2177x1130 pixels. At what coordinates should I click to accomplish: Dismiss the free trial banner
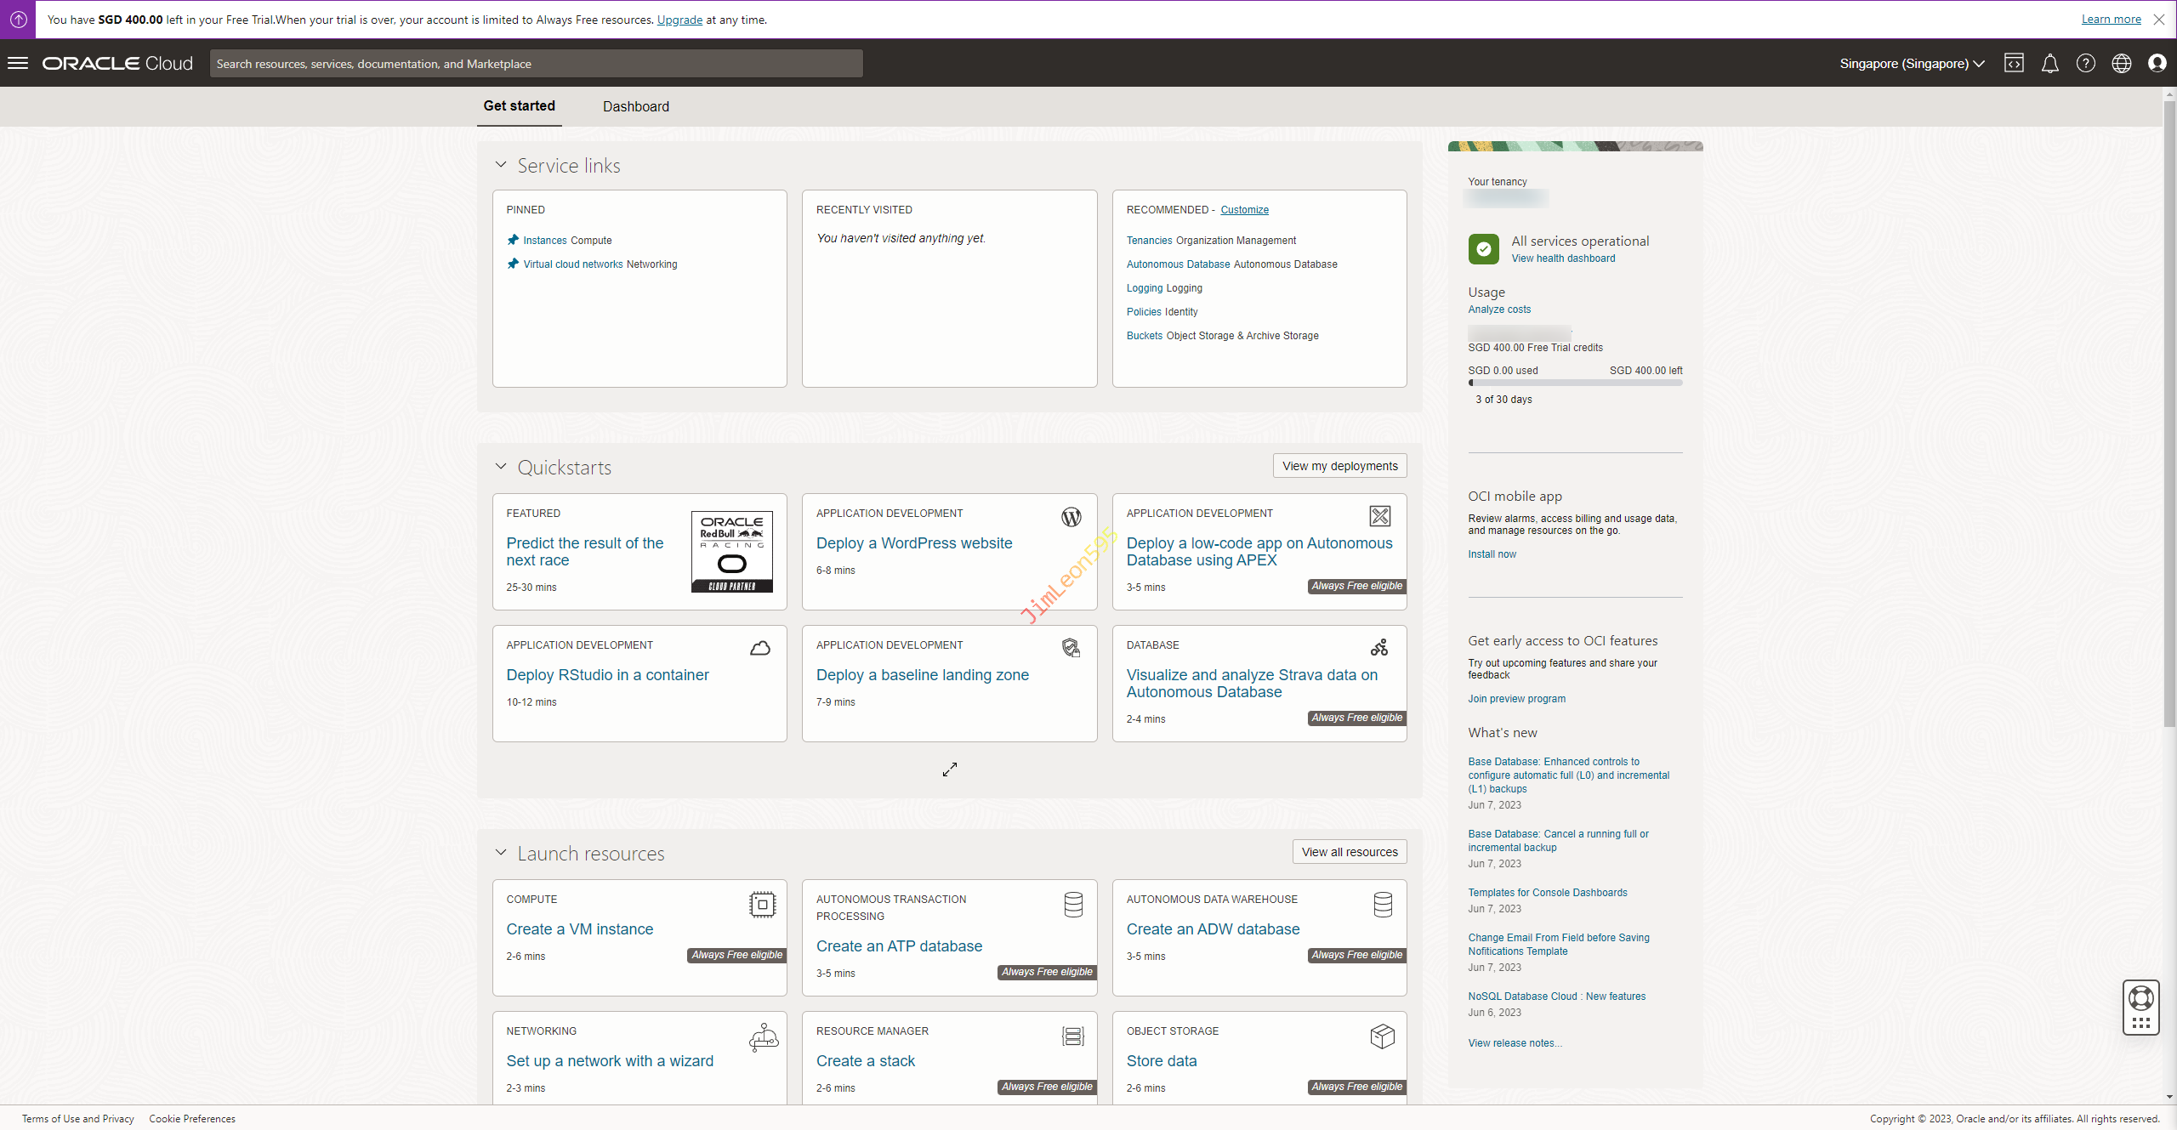pos(2158,19)
